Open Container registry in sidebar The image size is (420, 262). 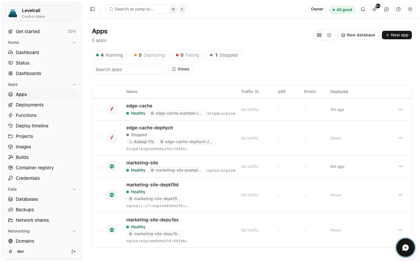pyautogui.click(x=42, y=168)
